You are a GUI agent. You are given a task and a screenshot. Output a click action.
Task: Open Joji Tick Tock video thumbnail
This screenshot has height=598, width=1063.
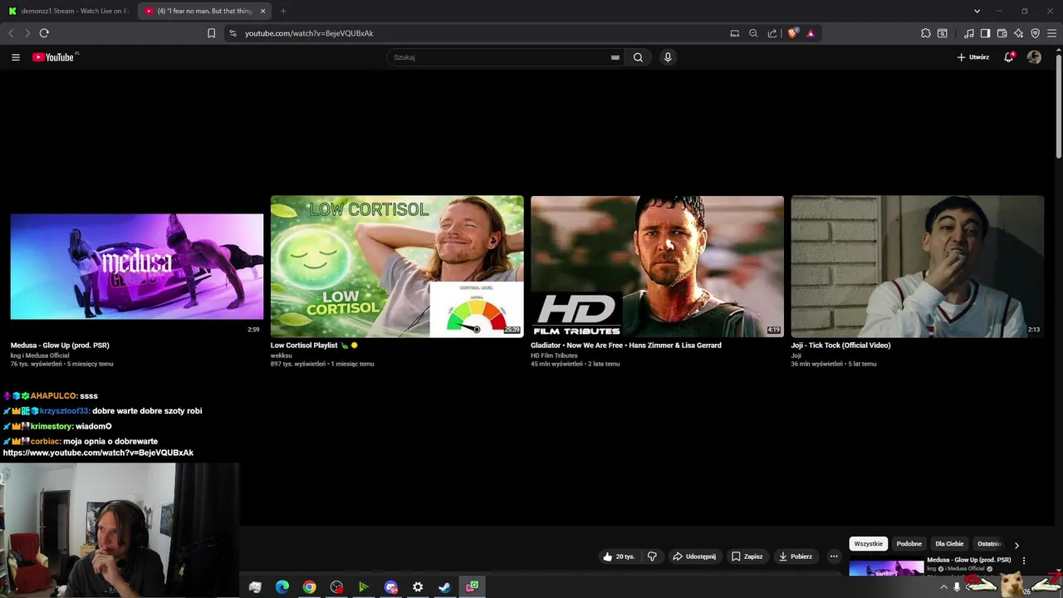[918, 267]
